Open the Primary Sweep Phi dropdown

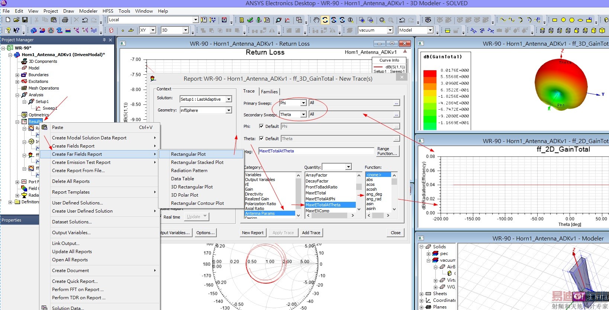pyautogui.click(x=303, y=103)
